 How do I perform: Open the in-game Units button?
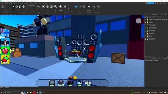point(5,42)
